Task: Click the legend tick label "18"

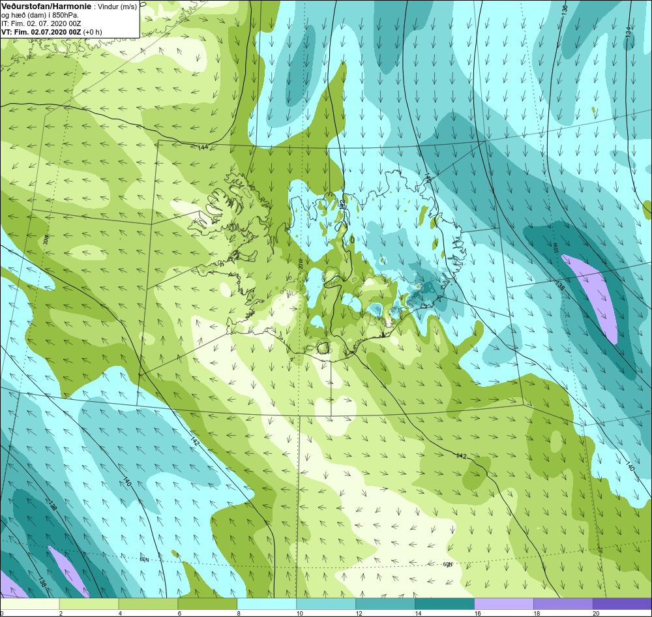Action: (537, 613)
